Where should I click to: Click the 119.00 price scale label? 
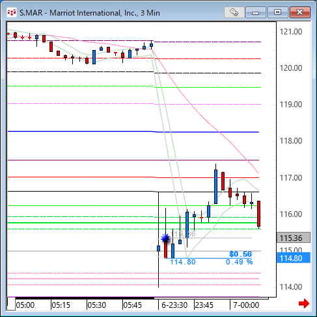(x=291, y=105)
